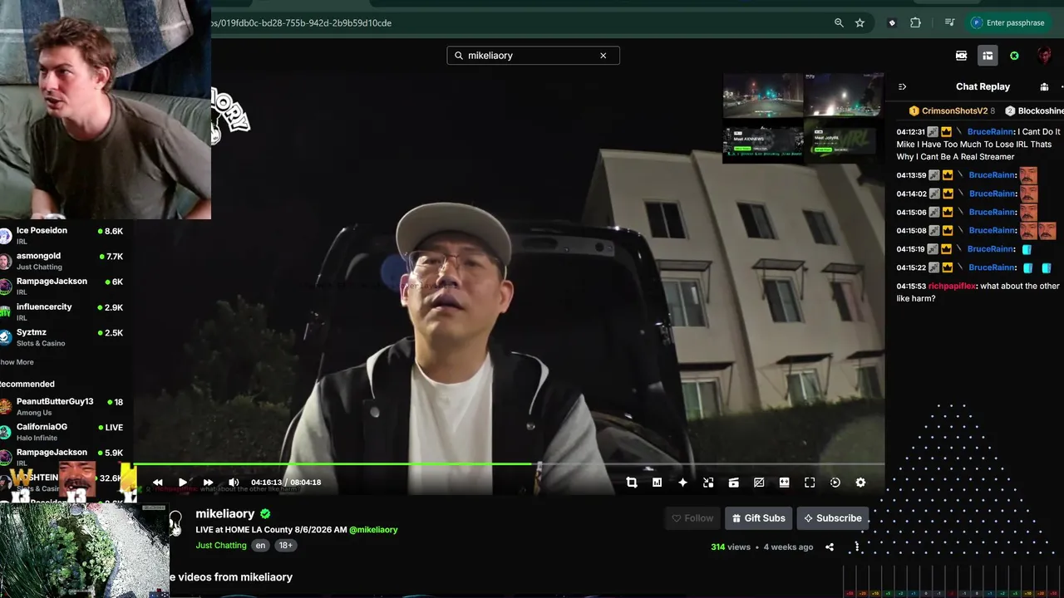
Task: Open BruceRainn's username in 04:12:31 message
Action: coord(991,132)
